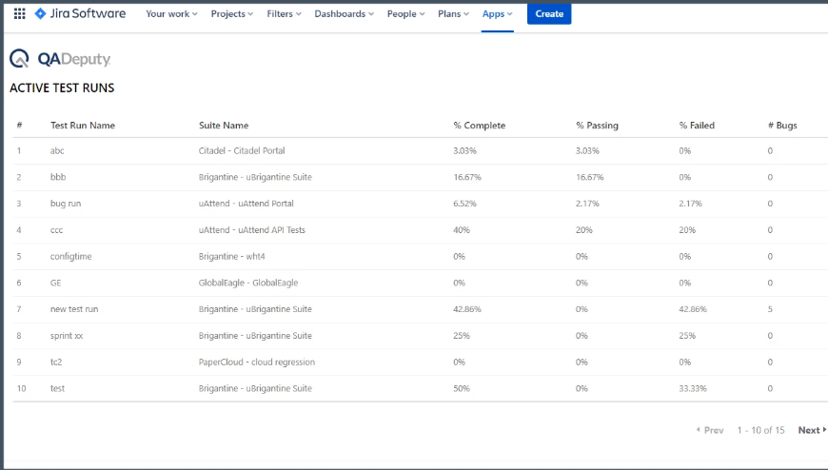Click the # Bugs column header
Viewport: 828px width, 470px height.
coord(782,126)
